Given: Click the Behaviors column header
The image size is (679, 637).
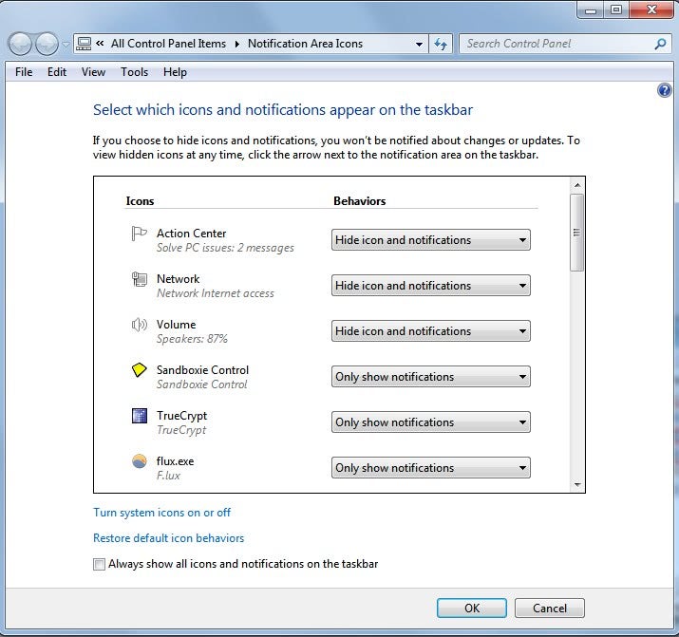Looking at the screenshot, I should tap(359, 201).
